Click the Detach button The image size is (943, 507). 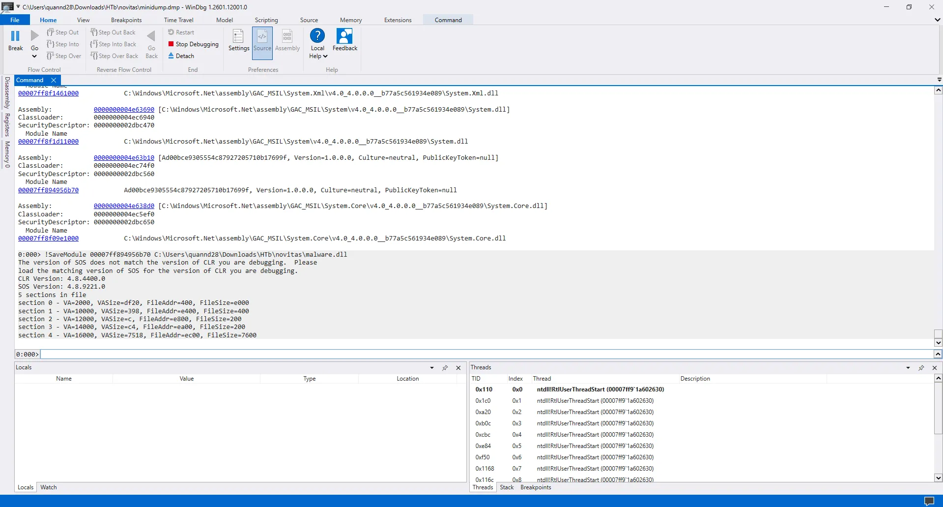[x=181, y=56]
